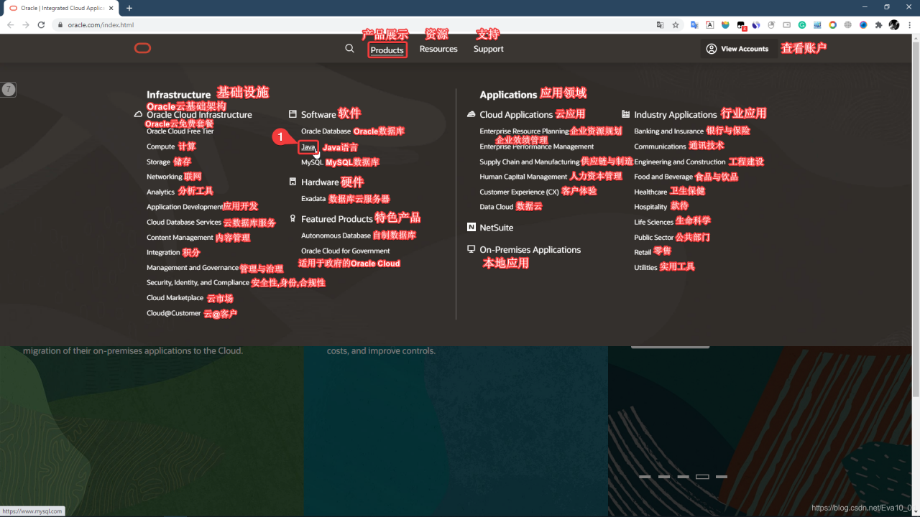Image resolution: width=920 pixels, height=517 pixels.
Task: Select the last carousel slide indicator
Action: 722,477
